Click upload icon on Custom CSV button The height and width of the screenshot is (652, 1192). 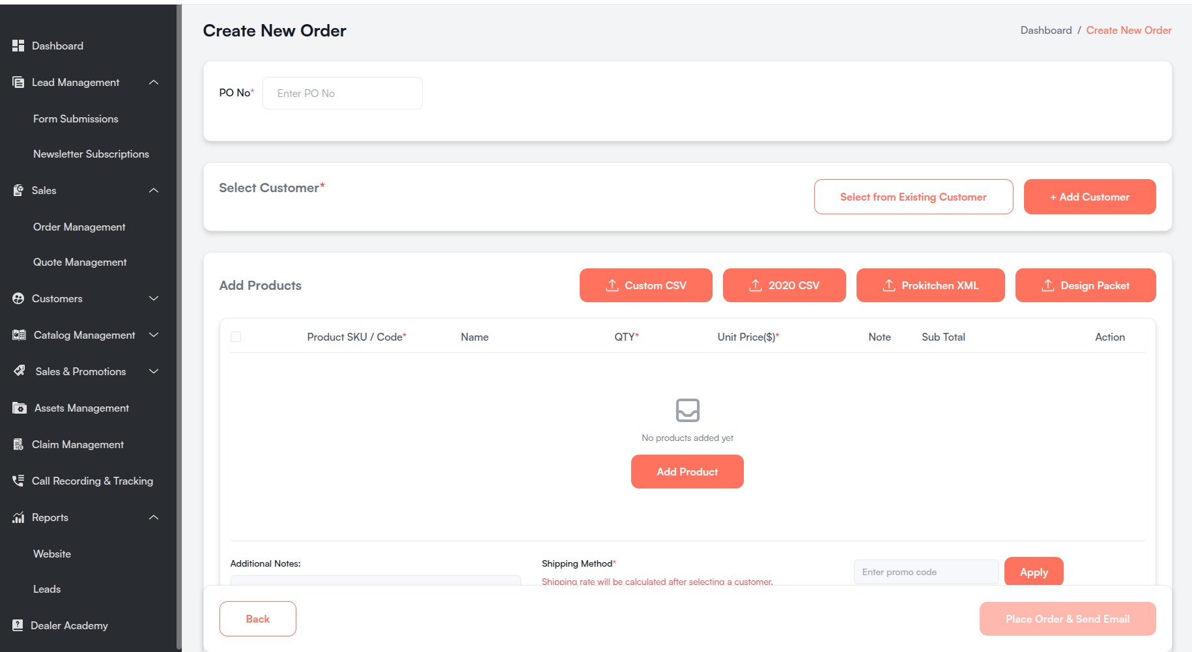coord(612,285)
